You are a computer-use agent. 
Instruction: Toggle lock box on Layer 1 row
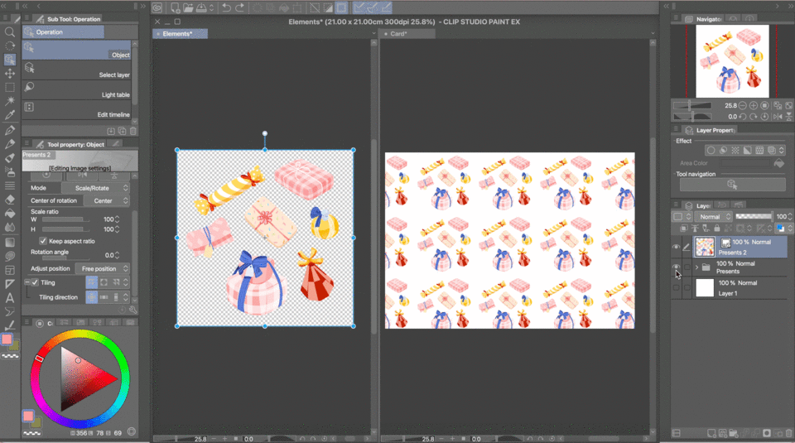pos(687,287)
